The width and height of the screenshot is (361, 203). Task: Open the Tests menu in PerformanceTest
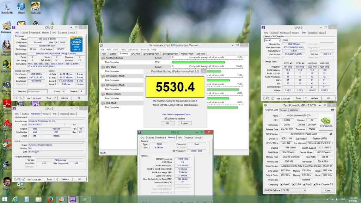(x=123, y=49)
